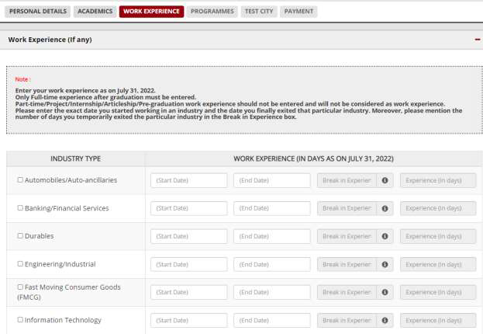Click Start Date field for Banking/Financial Services
The height and width of the screenshot is (334, 483).
[x=189, y=208]
